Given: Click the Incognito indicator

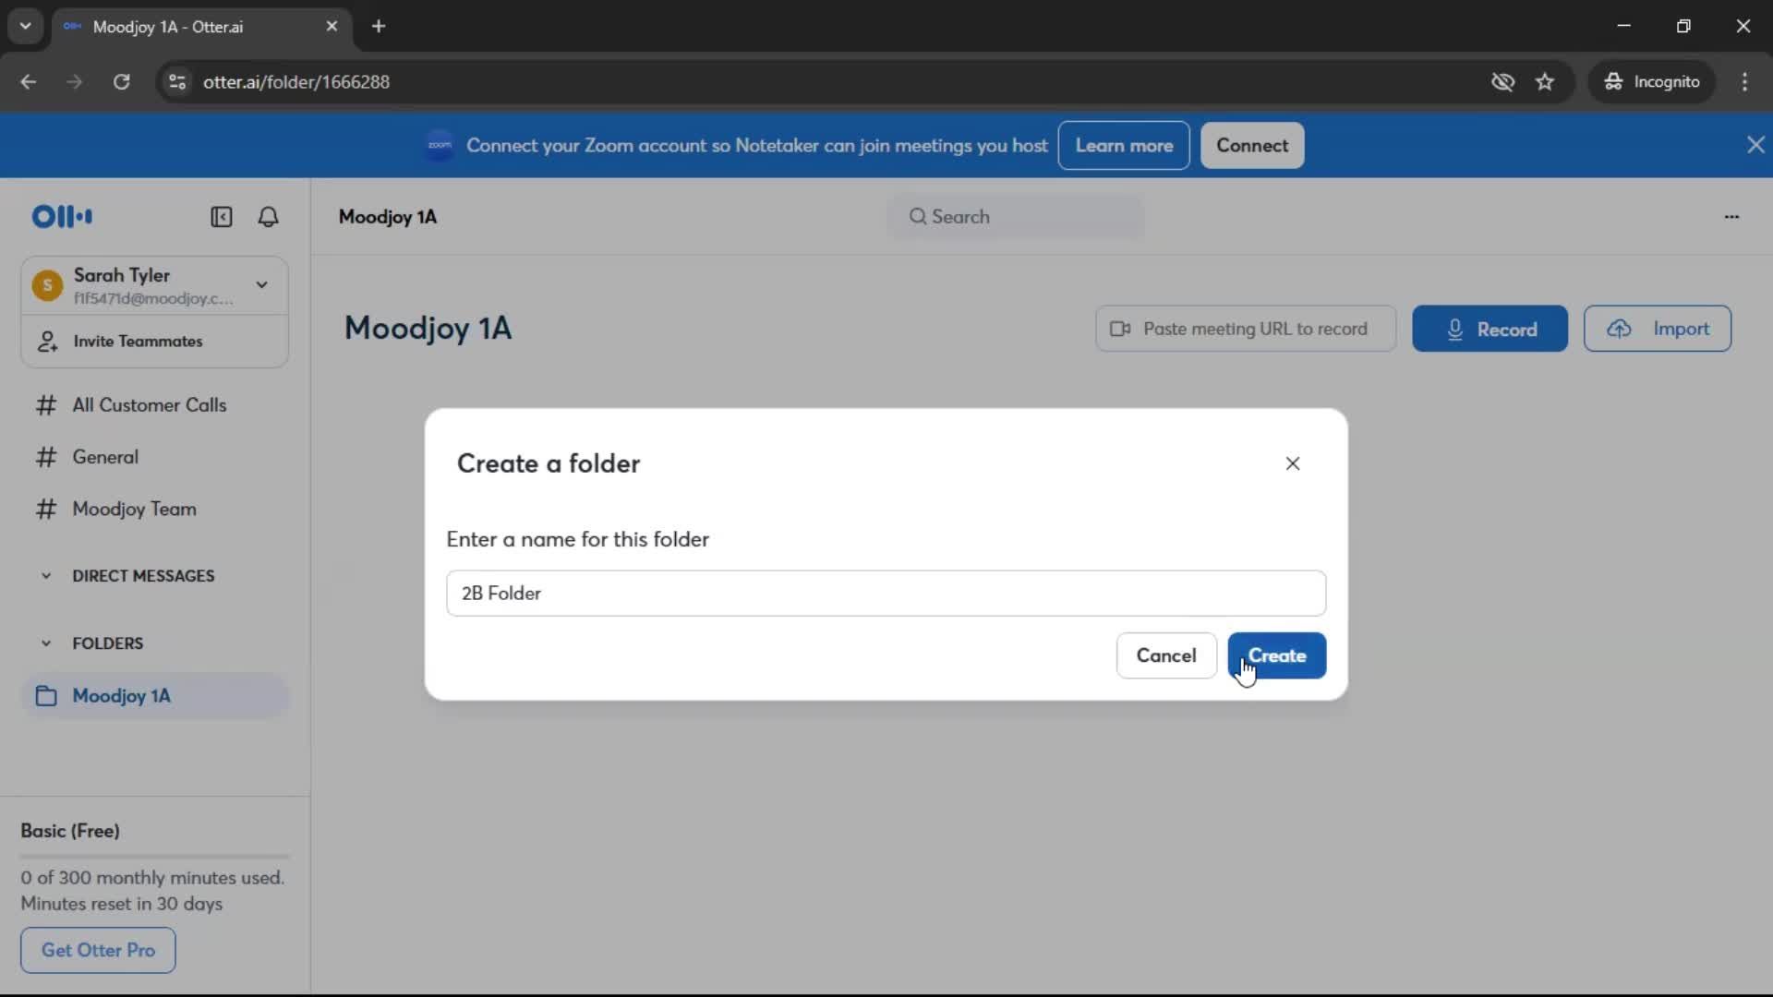Looking at the screenshot, I should (1652, 82).
